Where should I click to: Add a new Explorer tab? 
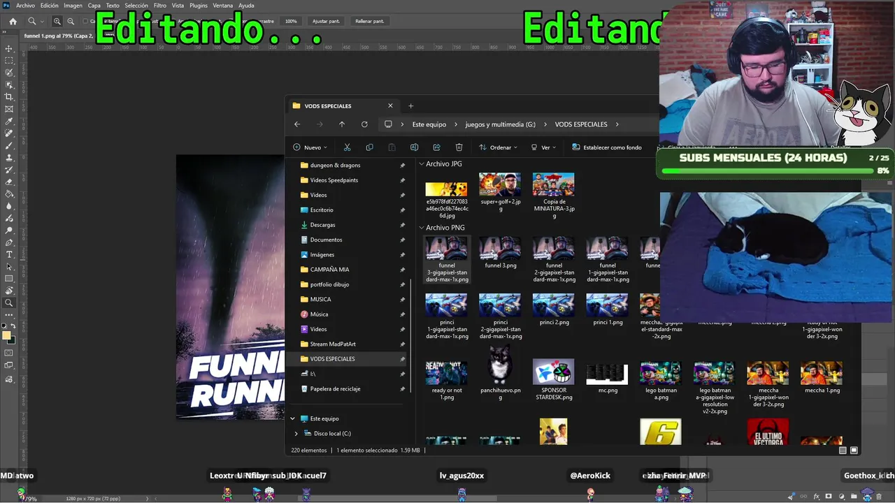click(410, 106)
